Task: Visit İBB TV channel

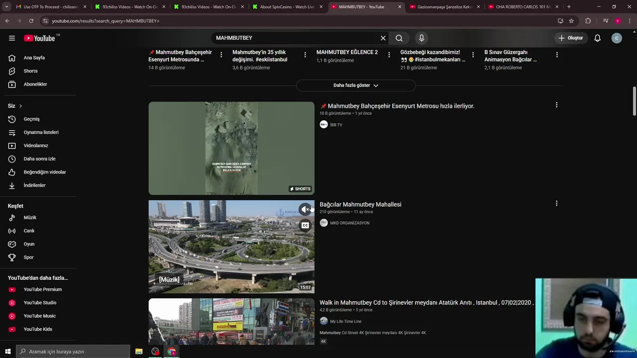Action: pos(336,125)
